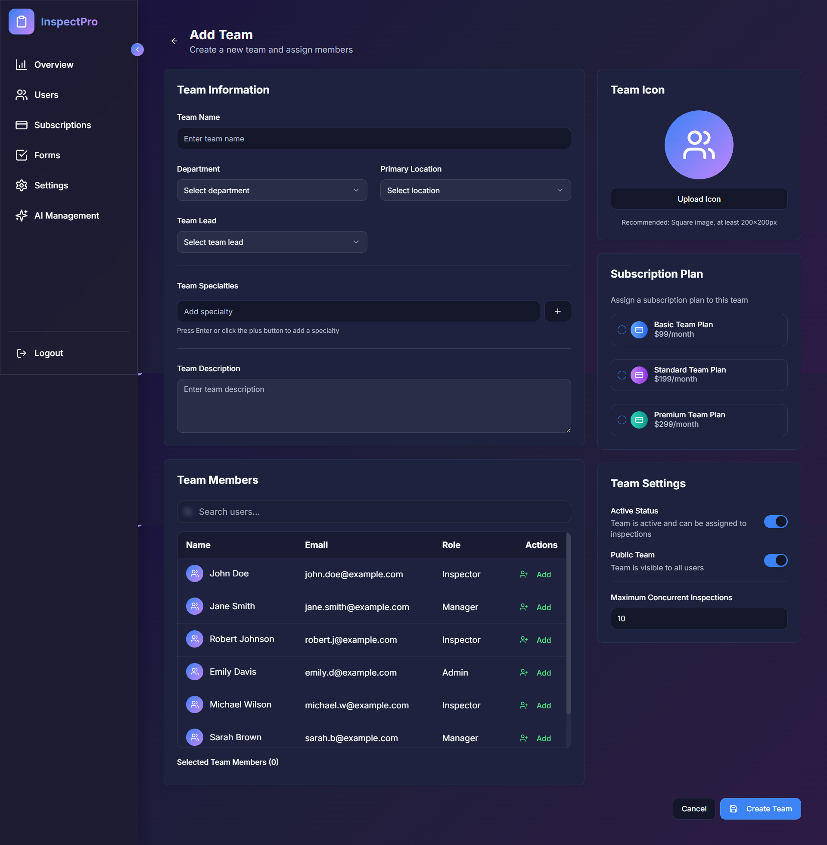Click the Selected Team Members (0) label

click(x=227, y=762)
